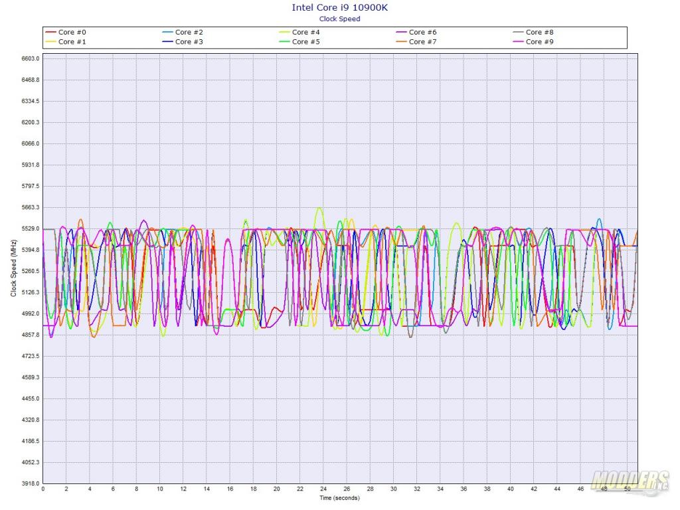Viewport: 680px width, 510px height.
Task: Select the Core #7 legend entry
Action: click(x=422, y=42)
